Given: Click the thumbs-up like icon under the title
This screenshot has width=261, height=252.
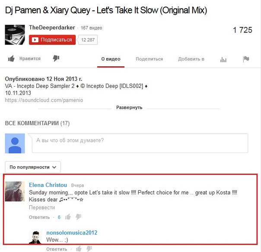Looking at the screenshot, I should click(11, 58).
